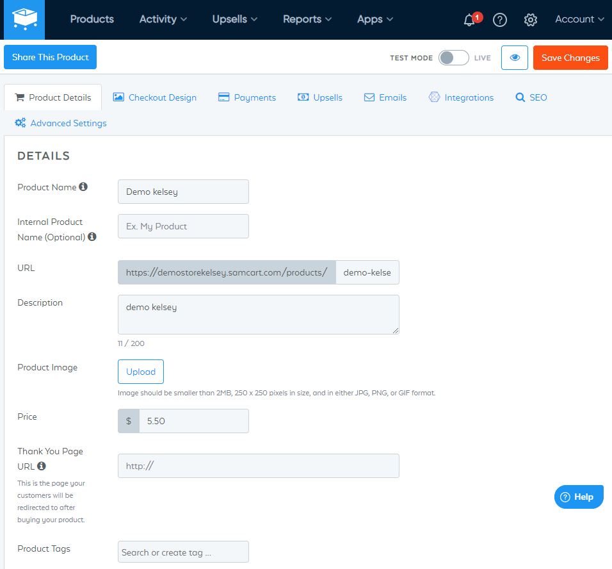Show Product Name info tooltip icon
This screenshot has height=569, width=612.
click(x=83, y=187)
